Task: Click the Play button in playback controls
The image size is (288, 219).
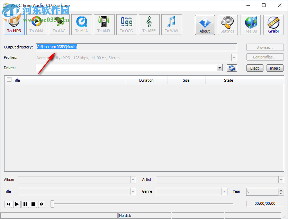Action: click(17, 204)
